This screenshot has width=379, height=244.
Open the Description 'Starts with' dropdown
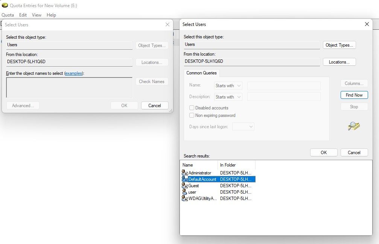click(228, 97)
